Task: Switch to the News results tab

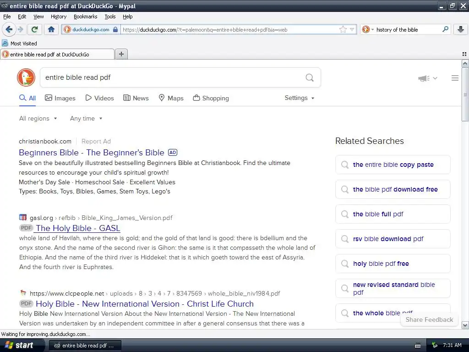Action: click(x=136, y=98)
